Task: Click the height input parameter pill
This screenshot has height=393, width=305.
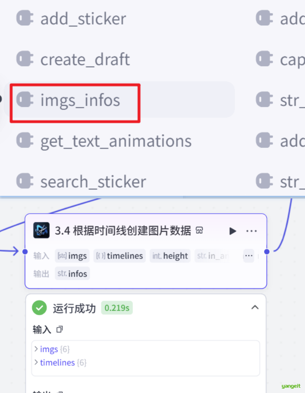Action: (x=170, y=256)
